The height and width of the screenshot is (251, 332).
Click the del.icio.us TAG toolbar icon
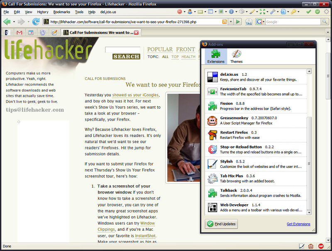249,22
